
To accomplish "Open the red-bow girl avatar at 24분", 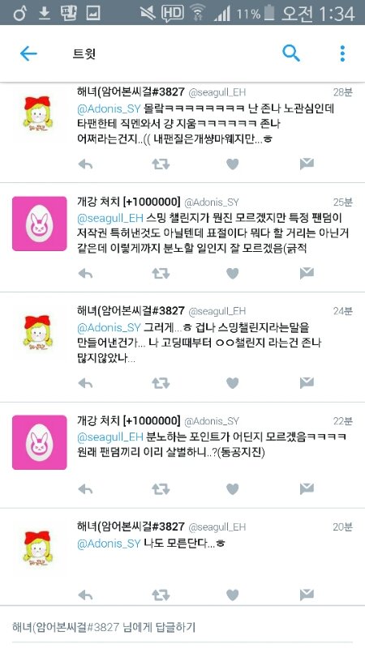I will 37,332.
